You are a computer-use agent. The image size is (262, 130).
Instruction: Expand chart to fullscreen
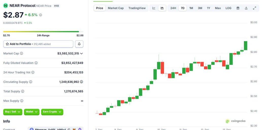(254, 8)
